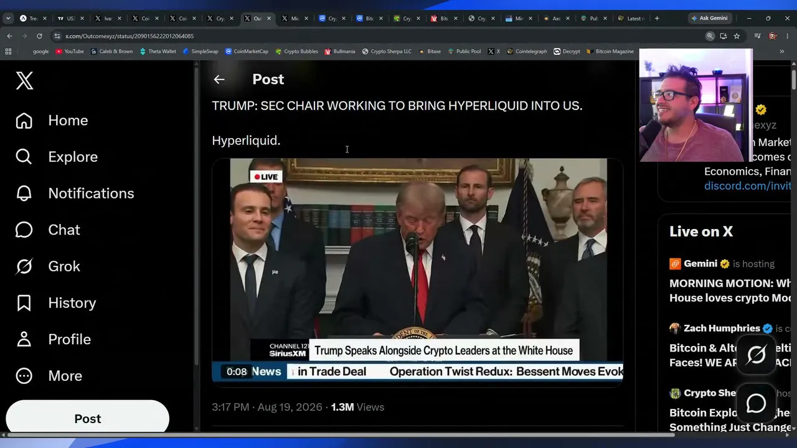Open the floating chat bubble button

(756, 404)
